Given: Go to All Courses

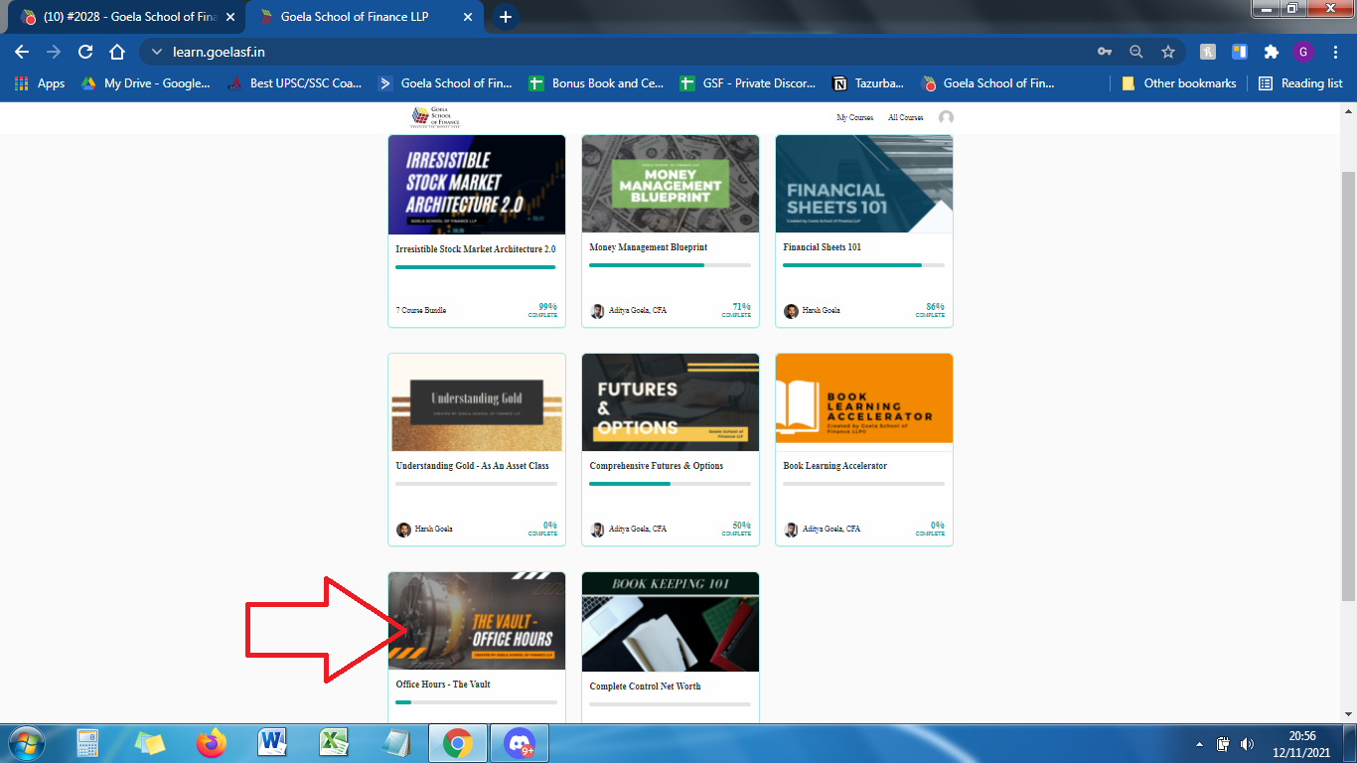Looking at the screenshot, I should [x=905, y=117].
